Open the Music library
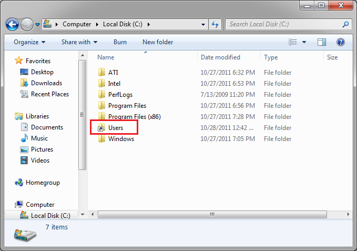The image size is (357, 251). (x=39, y=138)
